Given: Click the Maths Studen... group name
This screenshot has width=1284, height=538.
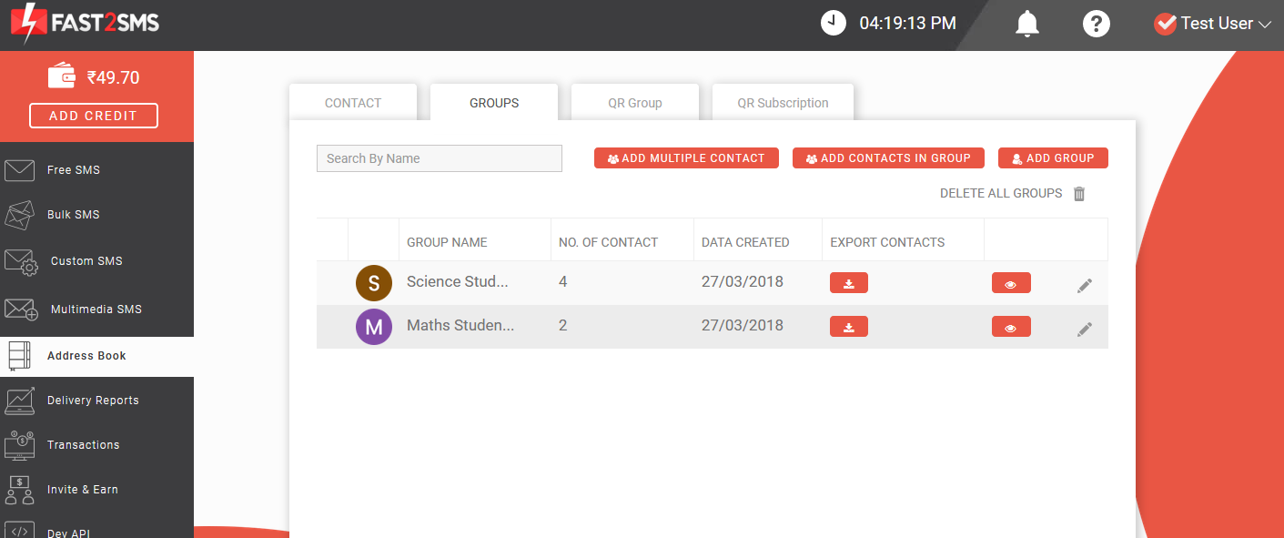Looking at the screenshot, I should (460, 326).
